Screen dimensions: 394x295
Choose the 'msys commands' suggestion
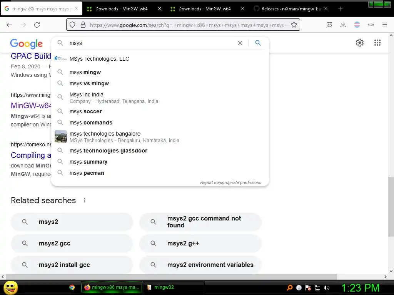[x=160, y=123]
